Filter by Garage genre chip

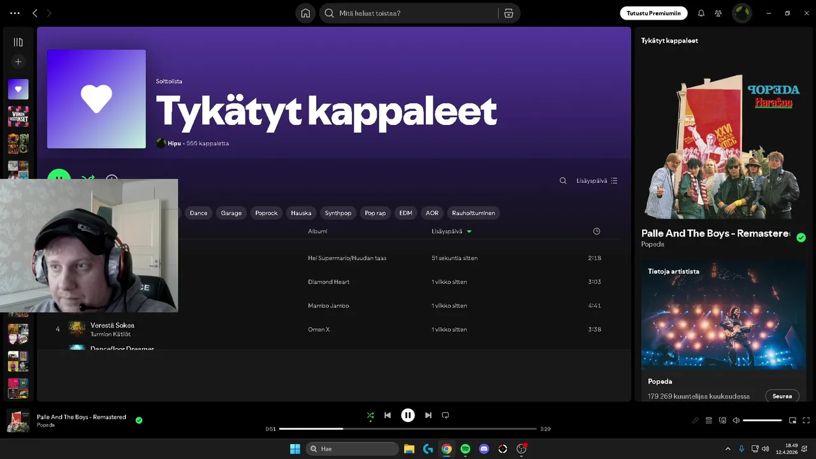231,213
